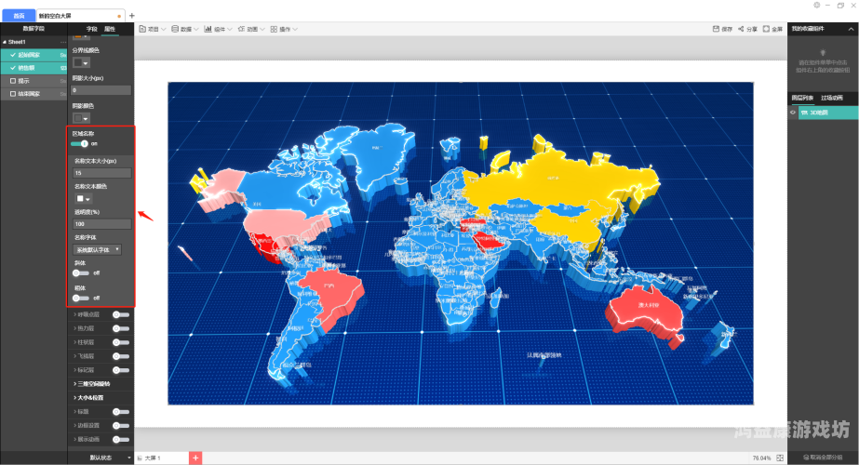
Task: Click the 操作 grid icon in toolbar
Action: (x=274, y=29)
